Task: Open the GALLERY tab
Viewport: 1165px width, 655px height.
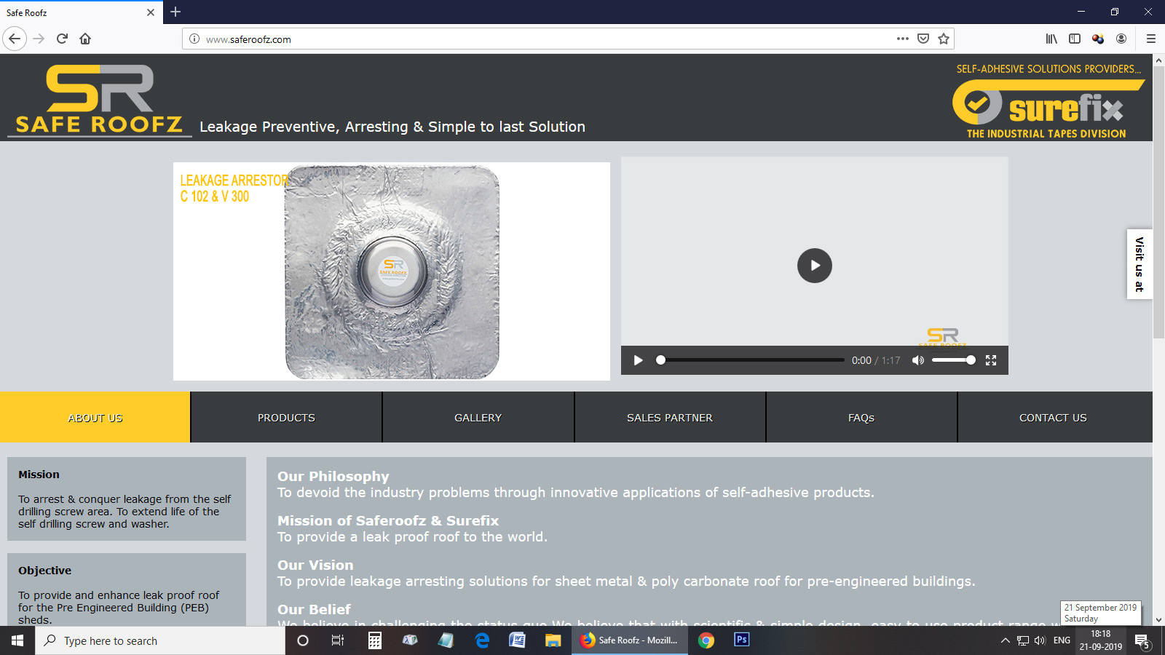Action: [478, 418]
